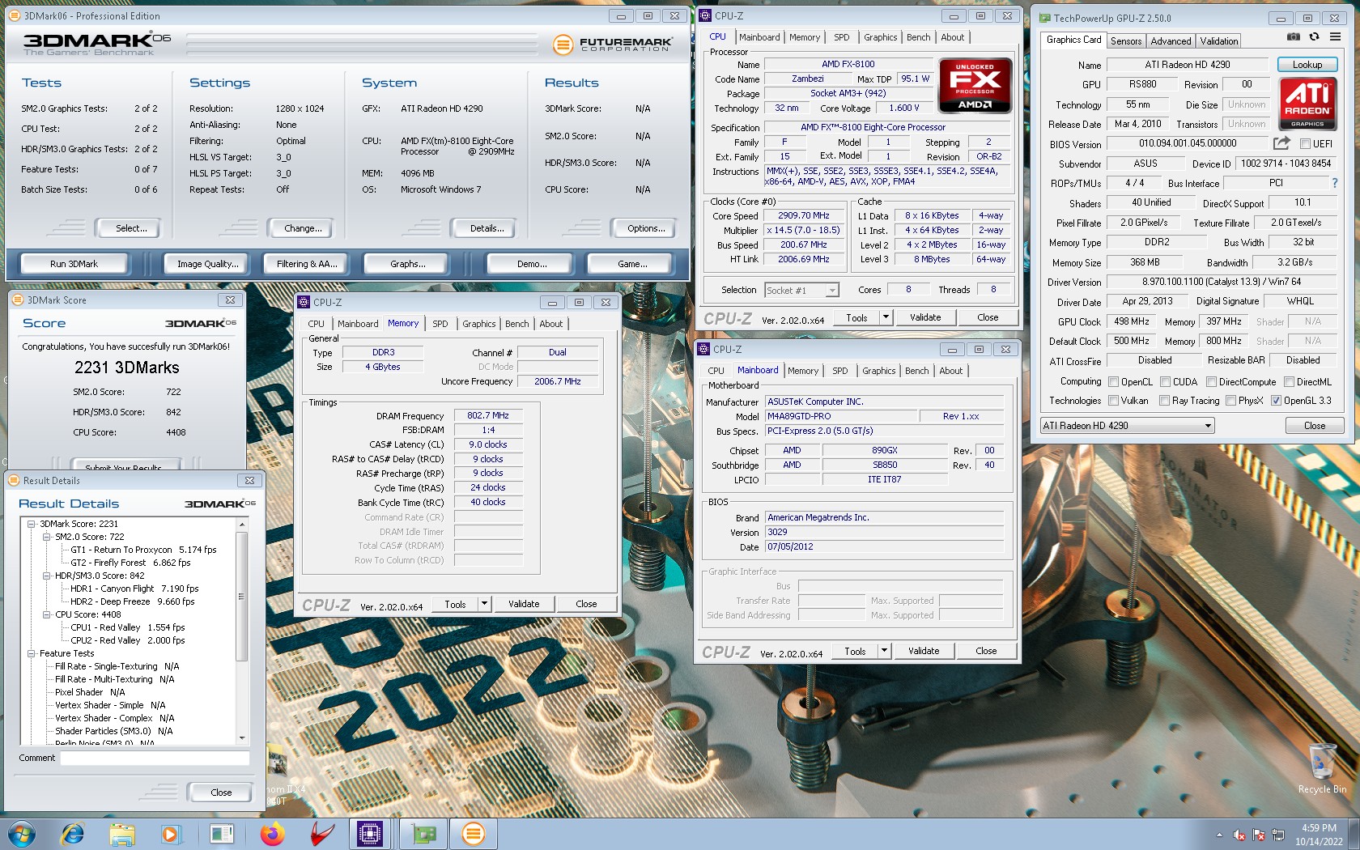Click the Image Quality... button
This screenshot has width=1360, height=850.
click(x=207, y=264)
